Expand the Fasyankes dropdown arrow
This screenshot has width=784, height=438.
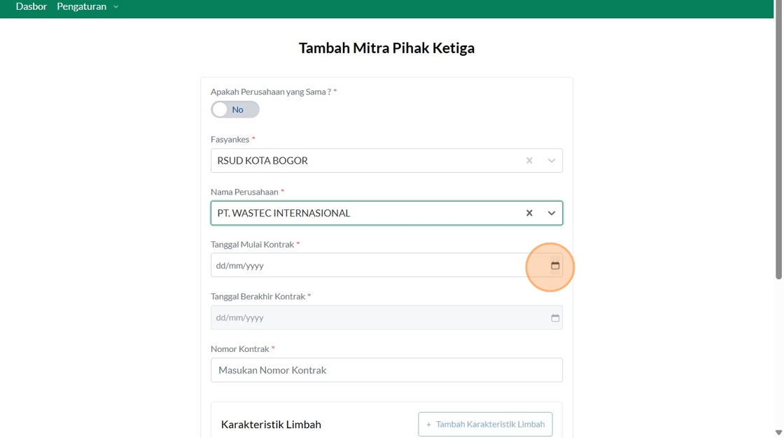[x=551, y=160]
